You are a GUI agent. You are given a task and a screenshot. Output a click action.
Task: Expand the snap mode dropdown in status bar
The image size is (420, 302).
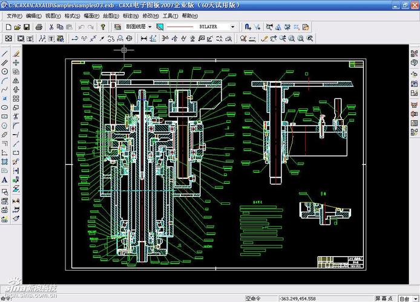416,298
